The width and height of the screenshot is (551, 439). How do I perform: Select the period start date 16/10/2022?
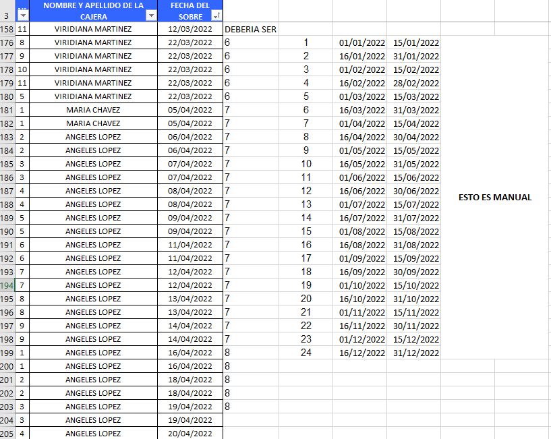360,299
